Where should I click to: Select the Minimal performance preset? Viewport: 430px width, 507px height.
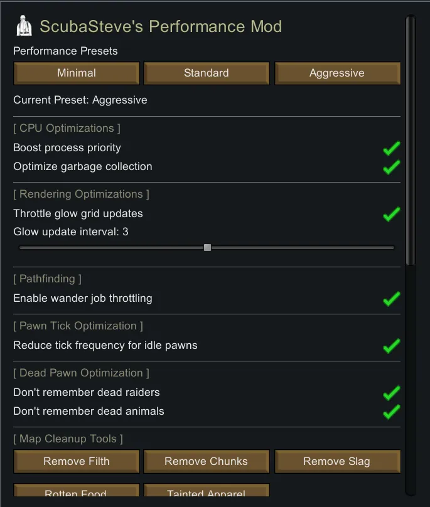pyautogui.click(x=77, y=73)
